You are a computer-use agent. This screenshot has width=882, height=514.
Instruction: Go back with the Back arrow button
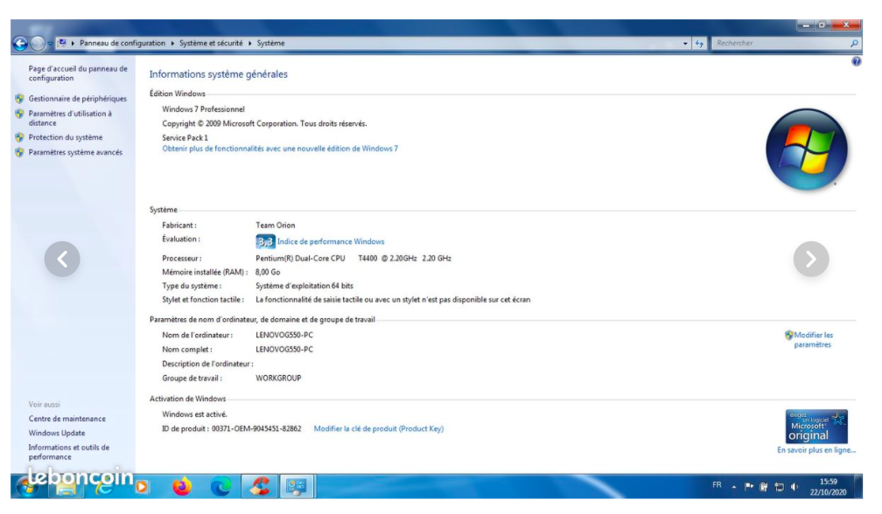20,43
